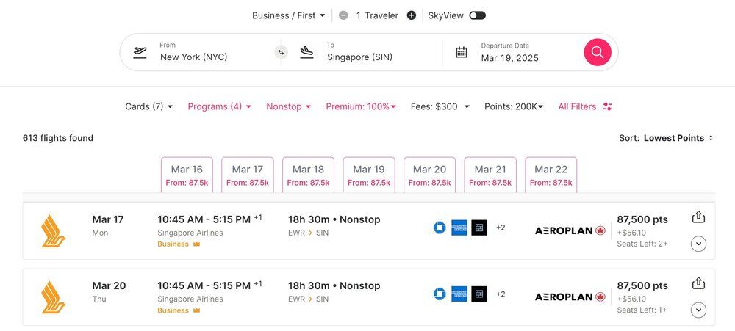Expand Mar 20 flight details chevron
Image resolution: width=735 pixels, height=331 pixels.
click(x=698, y=310)
